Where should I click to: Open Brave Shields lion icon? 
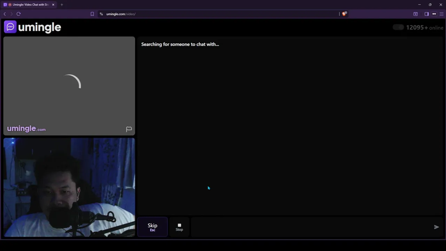click(x=344, y=14)
